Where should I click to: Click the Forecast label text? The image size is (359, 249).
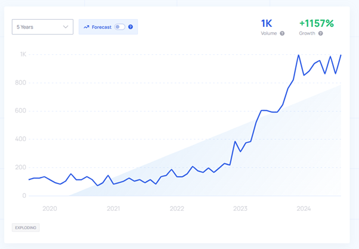[101, 27]
